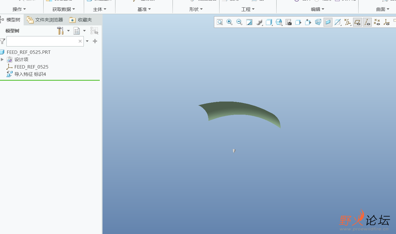Click the Zoom Out magnifier icon
Image resolution: width=396 pixels, height=234 pixels.
(x=239, y=22)
